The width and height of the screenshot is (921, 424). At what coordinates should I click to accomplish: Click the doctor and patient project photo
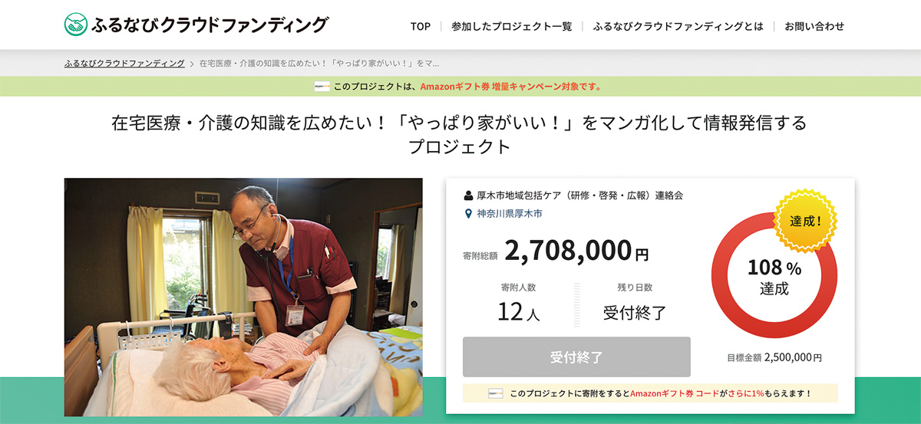(243, 297)
